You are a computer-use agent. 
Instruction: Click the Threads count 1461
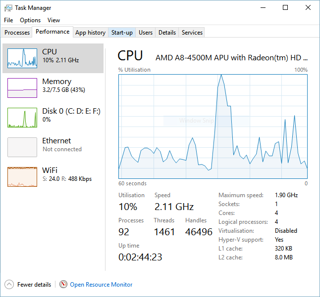click(x=164, y=232)
